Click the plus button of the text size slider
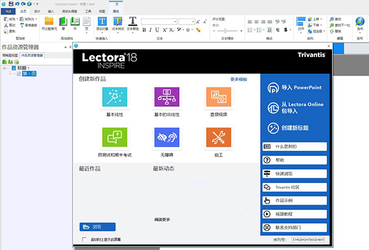The height and width of the screenshot is (250, 369). coord(241,31)
